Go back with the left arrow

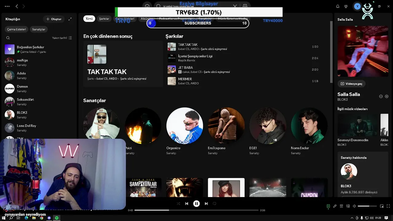coord(17,6)
